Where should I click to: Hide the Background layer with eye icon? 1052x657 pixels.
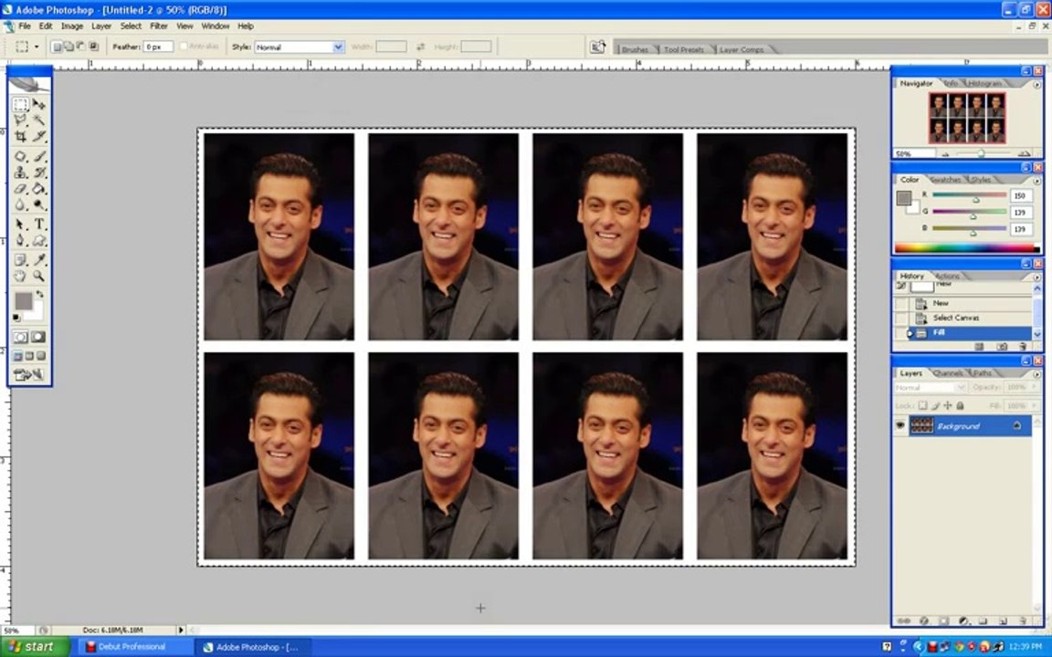click(x=900, y=426)
